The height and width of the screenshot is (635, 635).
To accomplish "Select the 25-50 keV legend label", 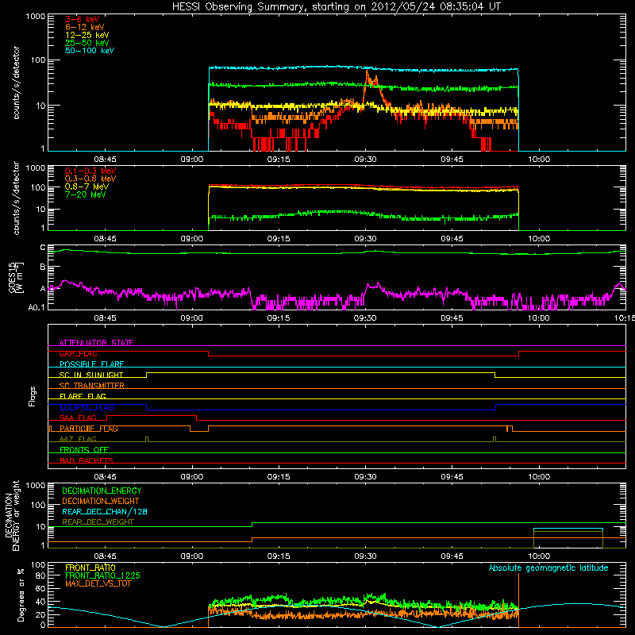I will (87, 43).
